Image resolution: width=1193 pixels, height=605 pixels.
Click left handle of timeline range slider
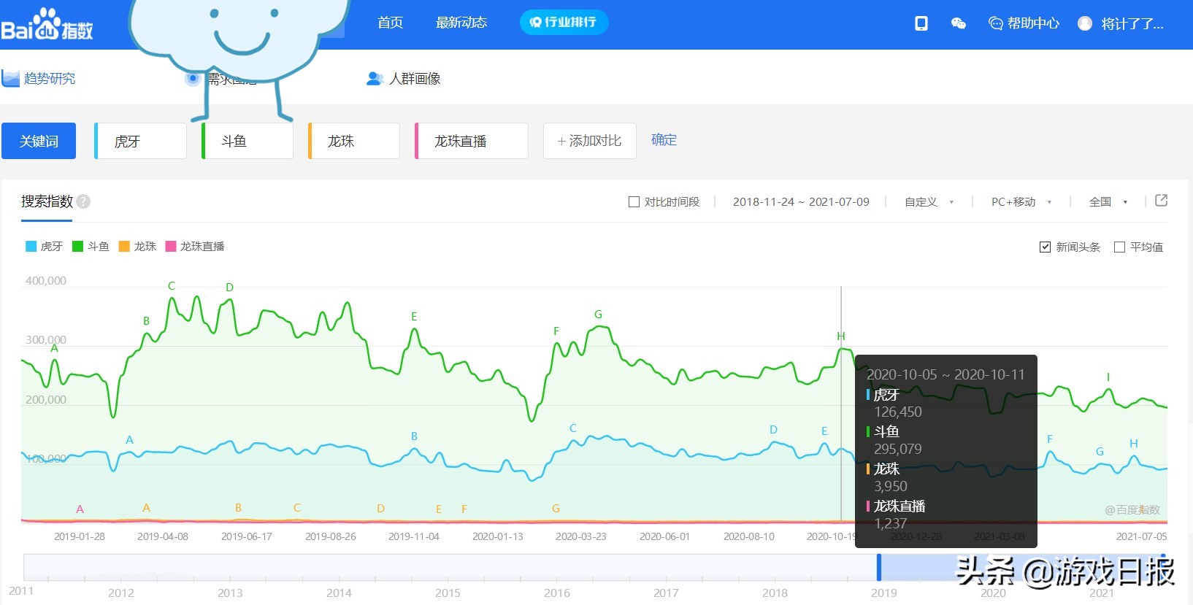point(879,567)
